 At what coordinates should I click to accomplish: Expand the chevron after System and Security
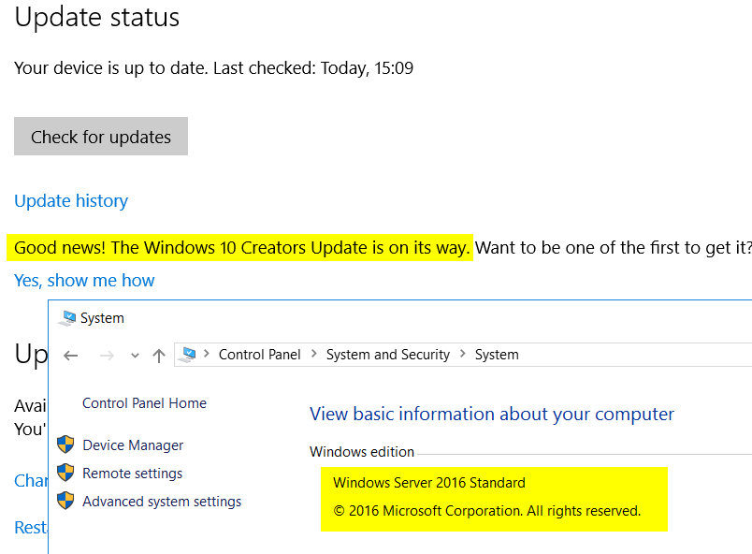point(463,354)
